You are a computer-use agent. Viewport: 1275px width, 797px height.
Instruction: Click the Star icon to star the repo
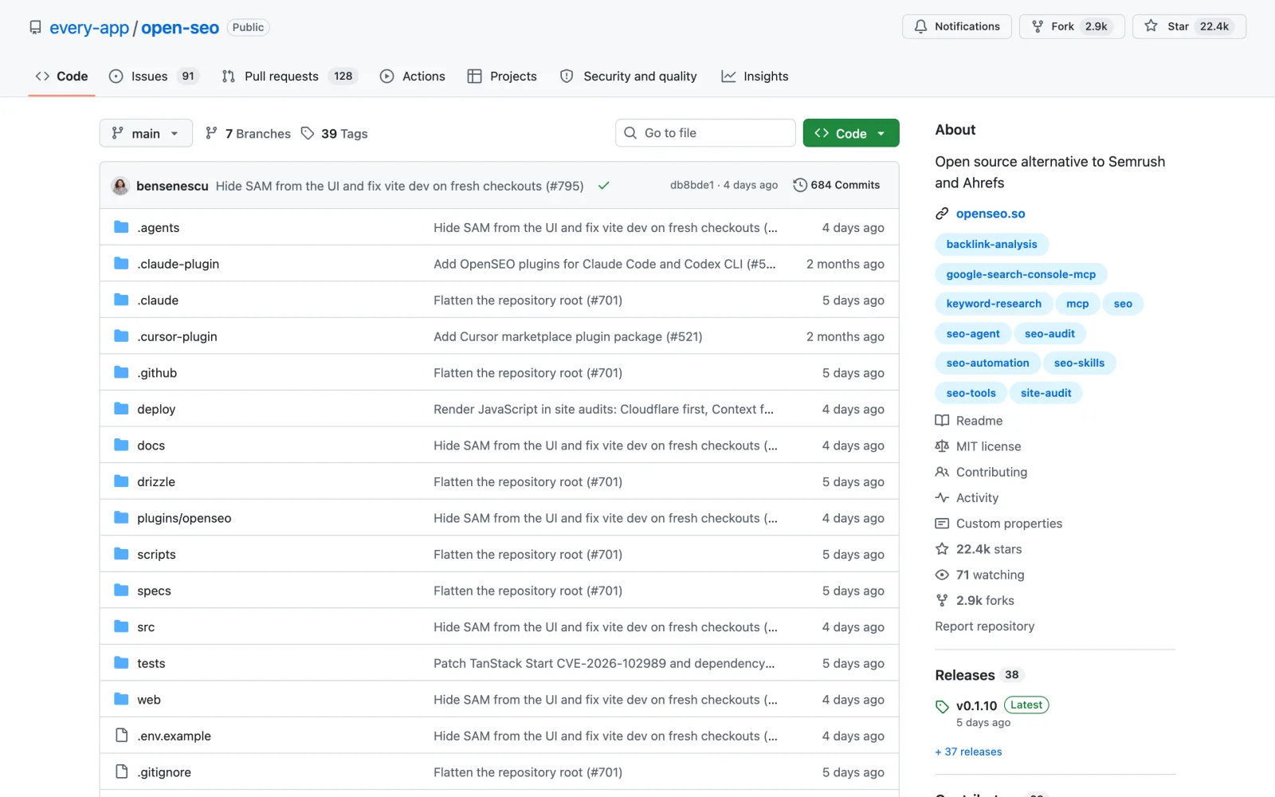pos(1151,26)
